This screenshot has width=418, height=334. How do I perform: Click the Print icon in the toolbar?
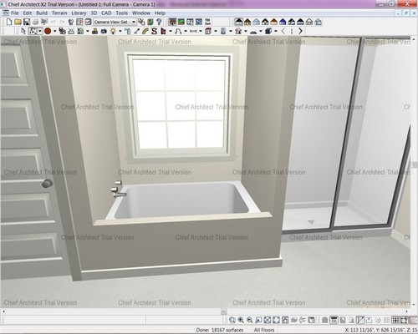click(x=35, y=22)
